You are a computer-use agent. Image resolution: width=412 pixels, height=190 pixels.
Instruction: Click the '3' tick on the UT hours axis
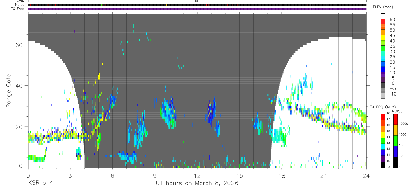(70, 176)
